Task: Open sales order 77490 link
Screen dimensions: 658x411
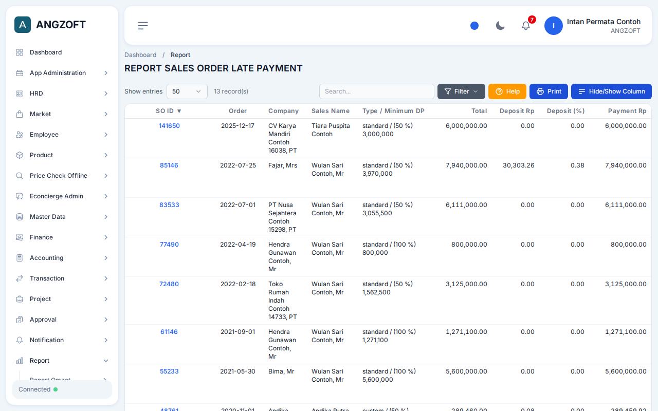Action: tap(169, 245)
